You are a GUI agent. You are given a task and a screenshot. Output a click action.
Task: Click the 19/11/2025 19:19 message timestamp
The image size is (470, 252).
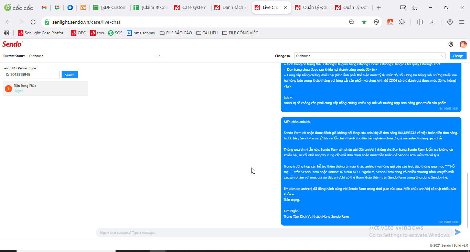[x=448, y=222]
